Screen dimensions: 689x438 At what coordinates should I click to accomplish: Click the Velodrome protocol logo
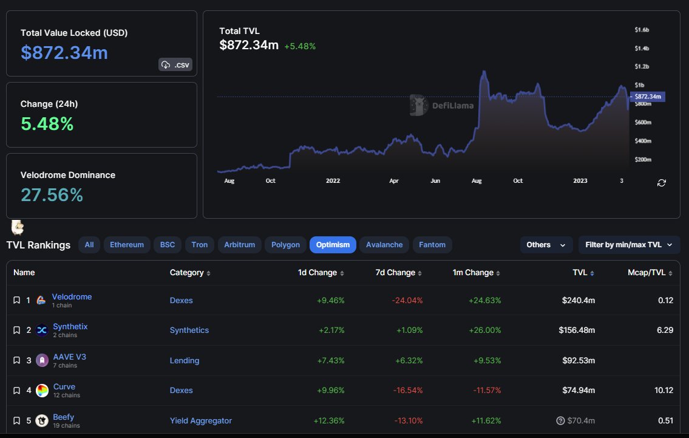(x=41, y=300)
